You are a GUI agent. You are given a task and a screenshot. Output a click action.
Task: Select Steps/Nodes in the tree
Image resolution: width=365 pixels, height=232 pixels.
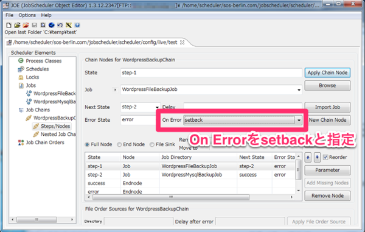[55, 126]
